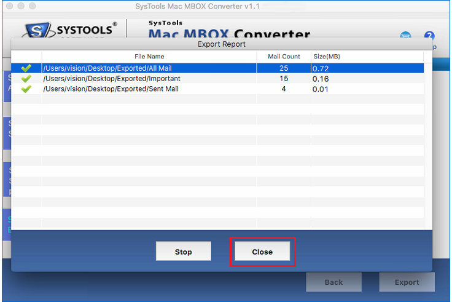The height and width of the screenshot is (302, 452).
Task: Click green checkmark beside Sent Mail row
Action: [26, 89]
